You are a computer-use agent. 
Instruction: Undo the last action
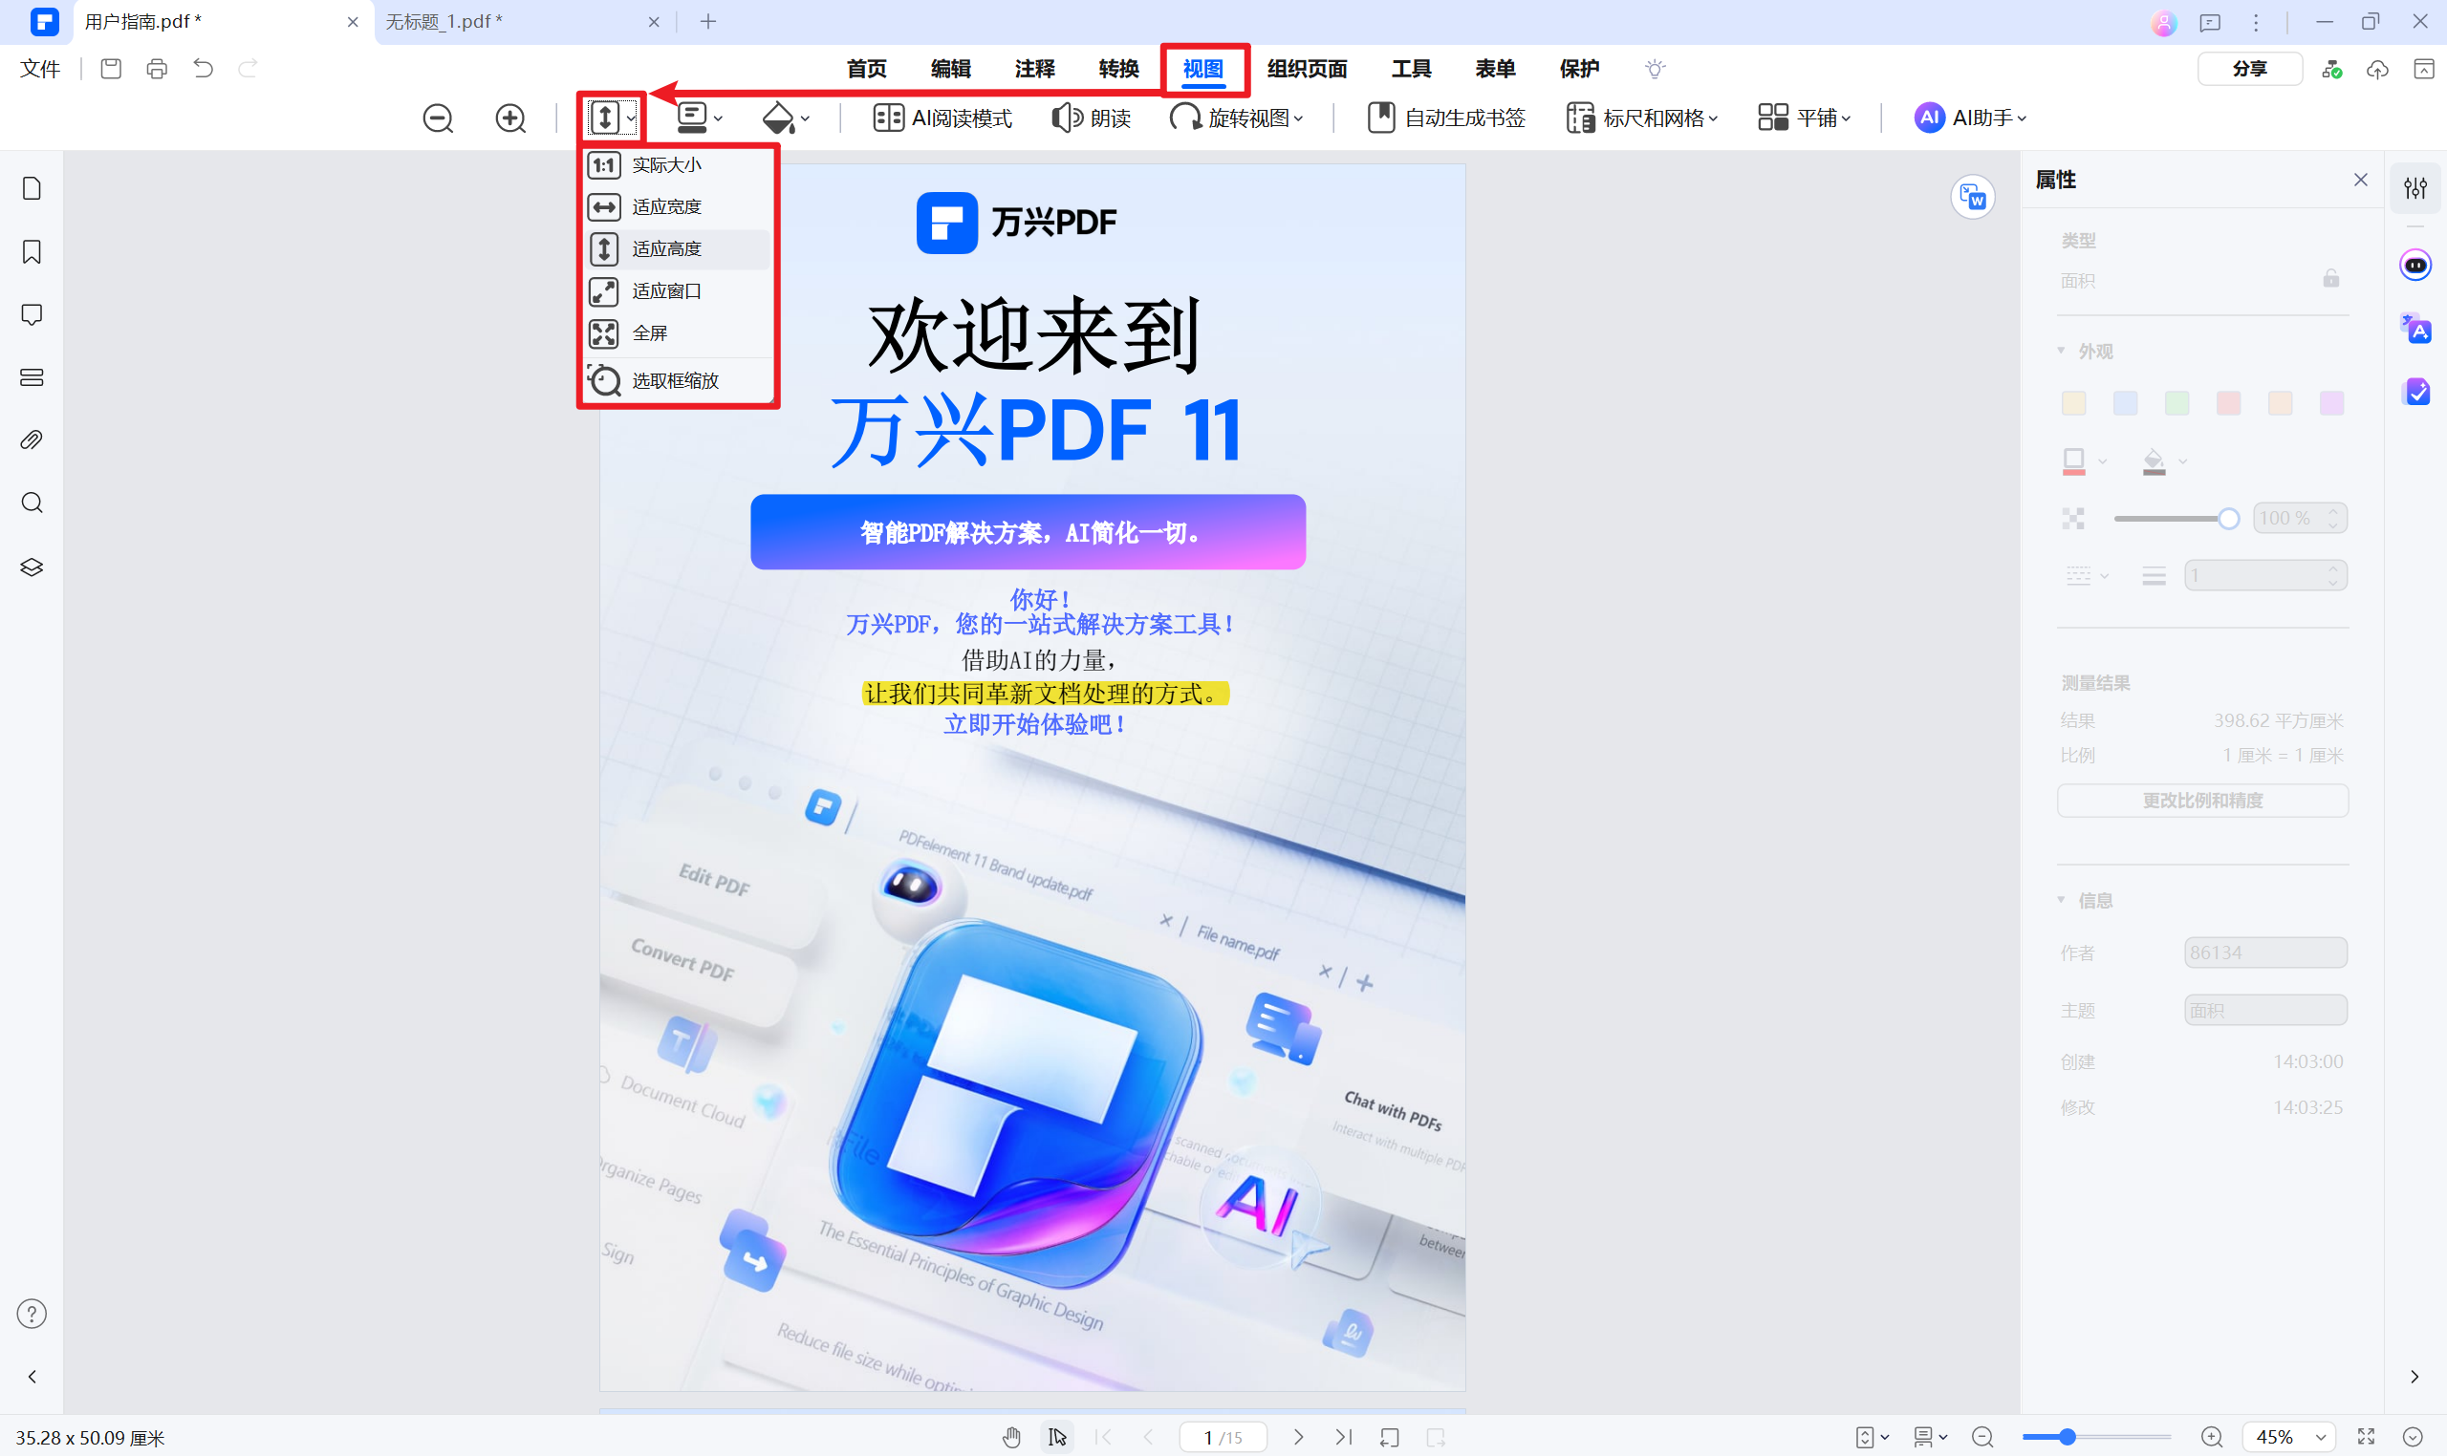pyautogui.click(x=204, y=69)
